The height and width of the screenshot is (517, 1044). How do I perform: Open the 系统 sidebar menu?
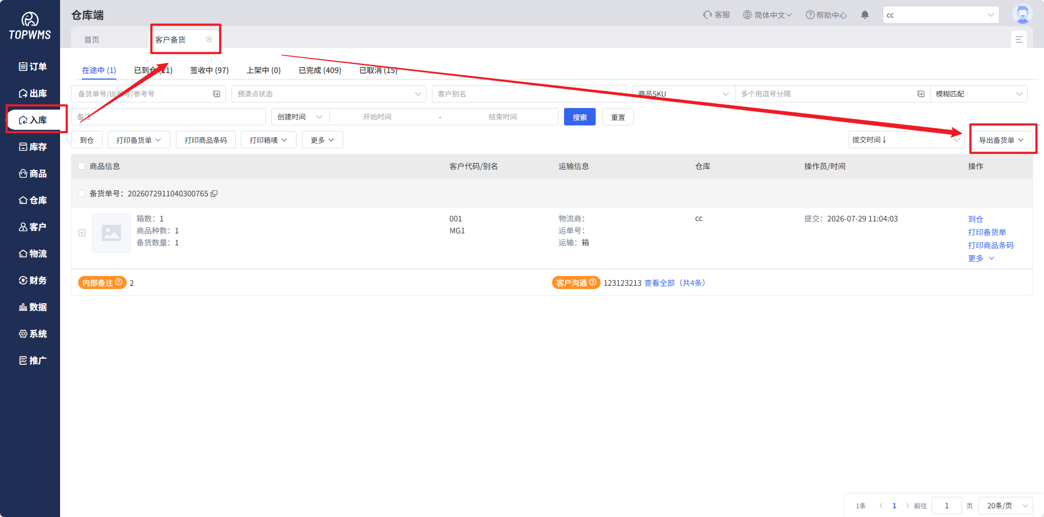(x=33, y=334)
